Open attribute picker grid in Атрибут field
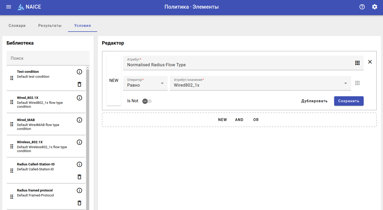 pyautogui.click(x=357, y=63)
